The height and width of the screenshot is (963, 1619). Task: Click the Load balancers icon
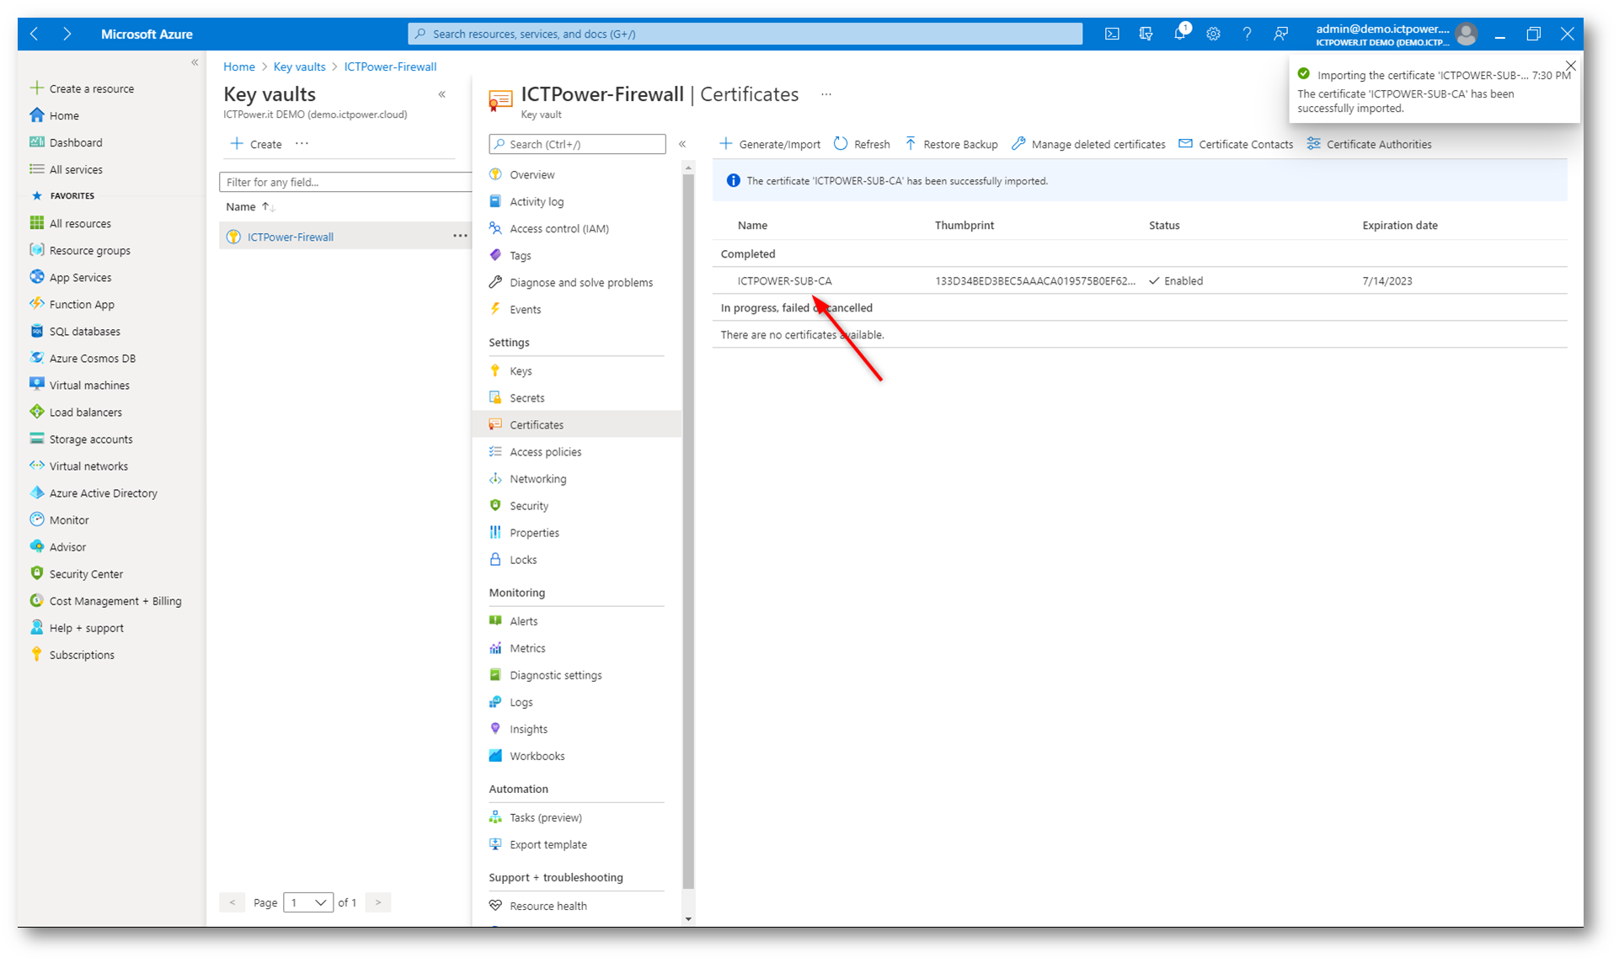[x=36, y=412]
